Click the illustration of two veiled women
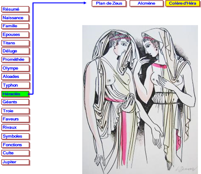Image resolution: width=201 pixels, height=174 pixels. click(140, 99)
